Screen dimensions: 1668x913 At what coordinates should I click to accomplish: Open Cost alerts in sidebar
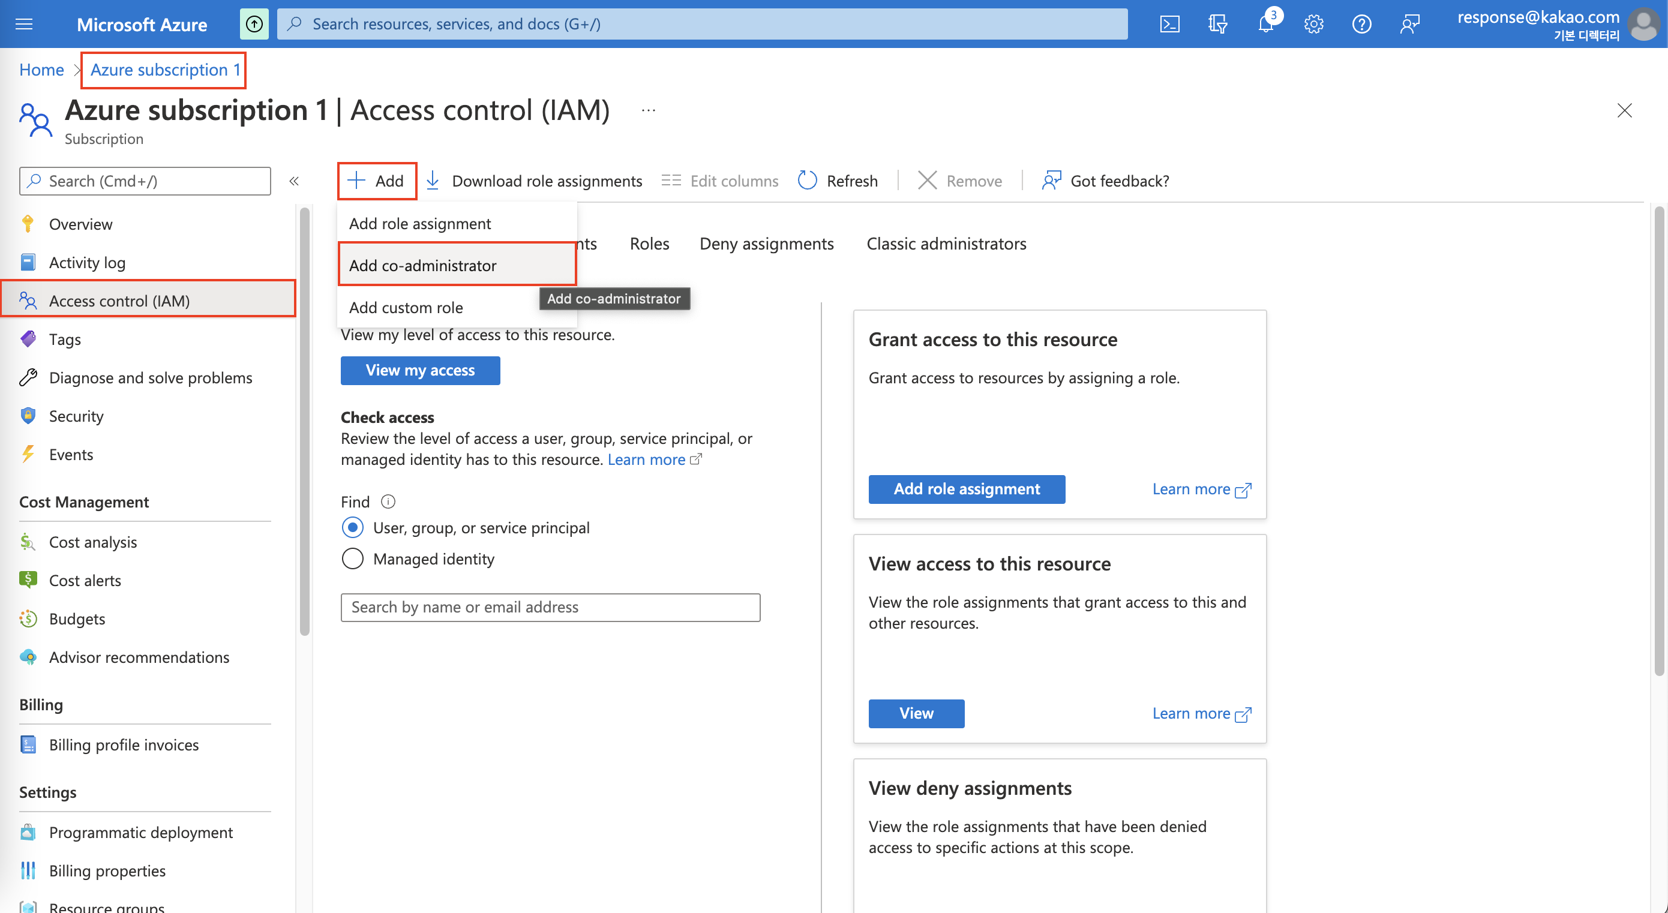click(148, 580)
